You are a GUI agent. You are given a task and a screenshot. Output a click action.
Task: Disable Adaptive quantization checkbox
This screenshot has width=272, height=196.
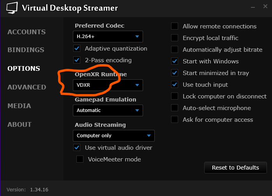click(77, 49)
